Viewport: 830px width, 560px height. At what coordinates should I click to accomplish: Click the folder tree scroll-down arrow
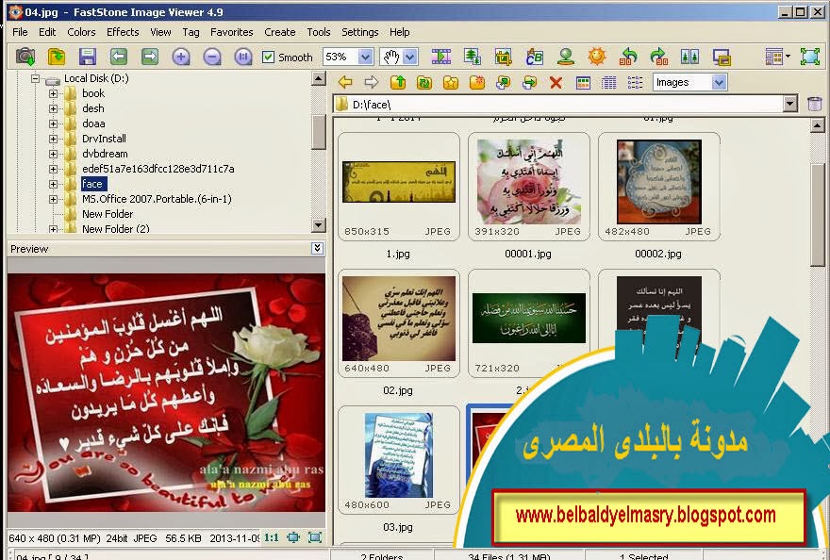pyautogui.click(x=318, y=224)
